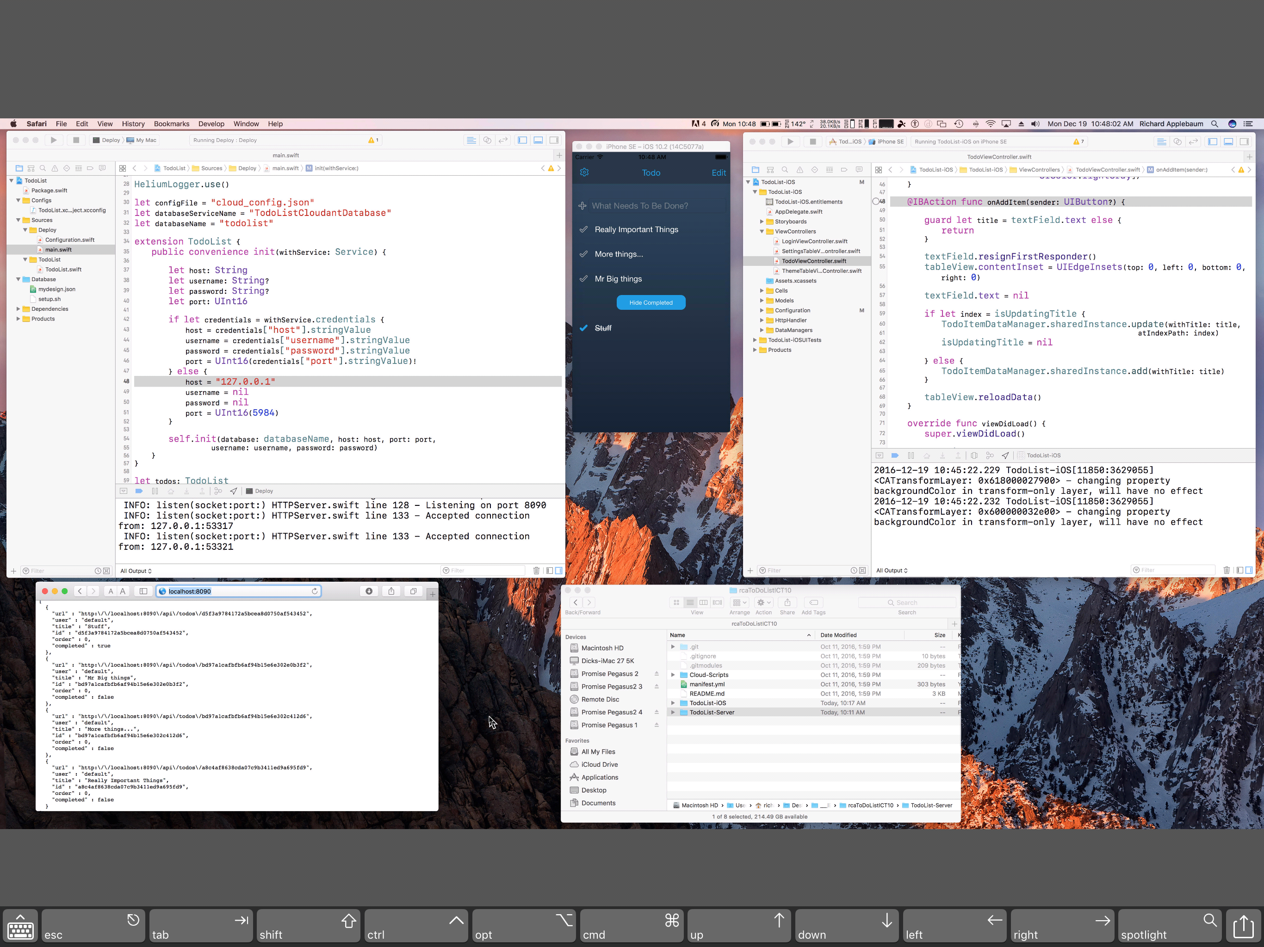
Task: Uncheck the completed Stuff todo item
Action: [x=583, y=328]
